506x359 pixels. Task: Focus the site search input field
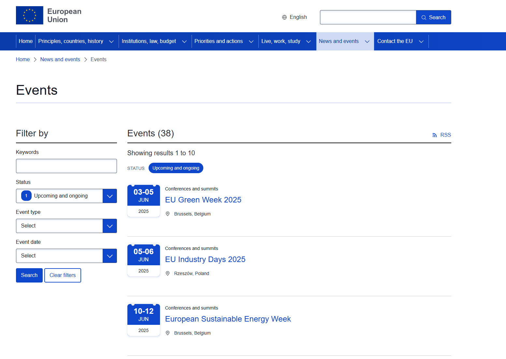[x=368, y=17]
